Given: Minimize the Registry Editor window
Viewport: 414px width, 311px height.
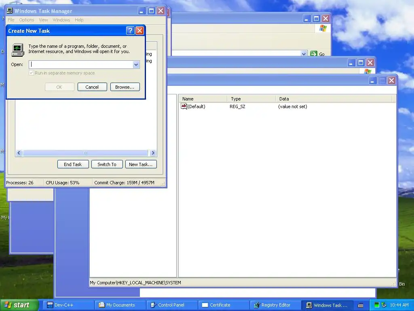Looking at the screenshot, I should coord(372,81).
